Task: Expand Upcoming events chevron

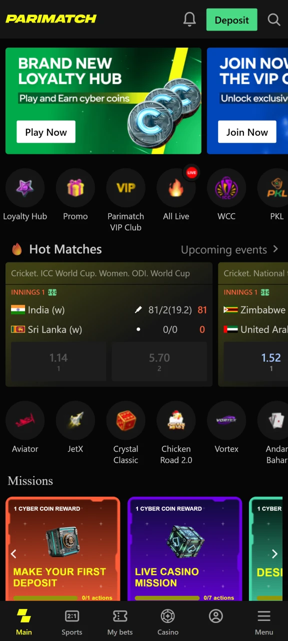Action: tap(275, 249)
